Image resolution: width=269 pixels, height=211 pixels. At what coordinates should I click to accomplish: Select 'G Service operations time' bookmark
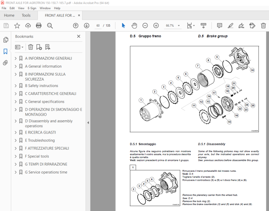(46, 172)
